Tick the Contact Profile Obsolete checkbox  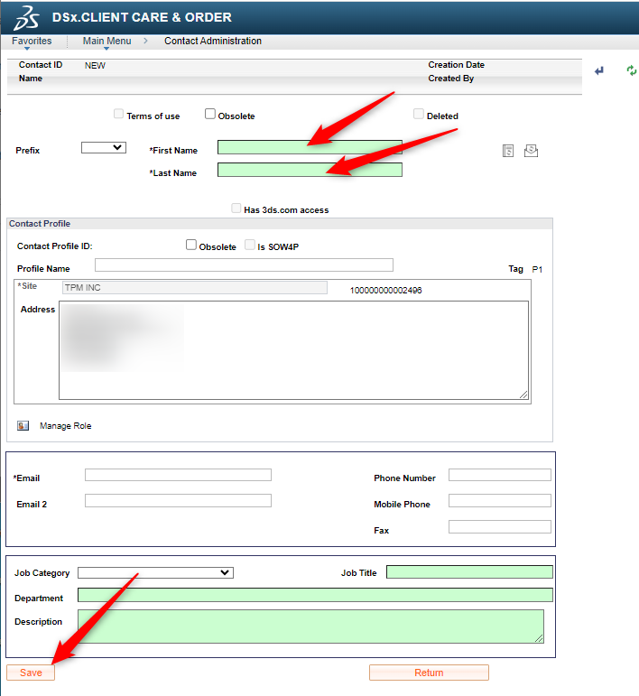coord(191,245)
